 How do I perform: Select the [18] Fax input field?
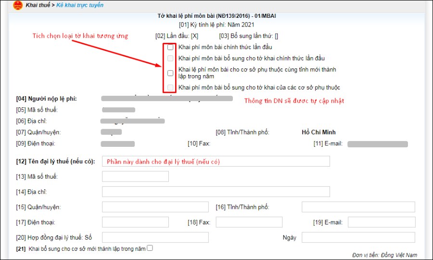tap(249, 222)
